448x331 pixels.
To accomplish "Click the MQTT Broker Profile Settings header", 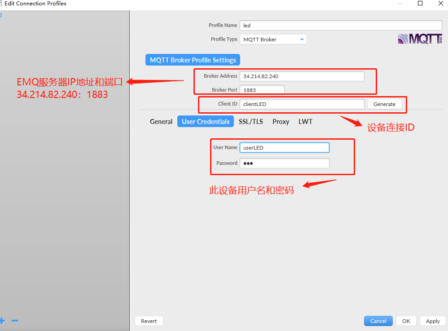I will (193, 59).
